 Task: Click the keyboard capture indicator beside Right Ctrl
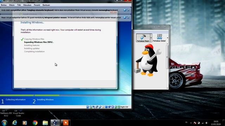pos(119,107)
